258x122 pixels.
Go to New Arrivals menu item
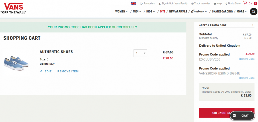coord(178,12)
